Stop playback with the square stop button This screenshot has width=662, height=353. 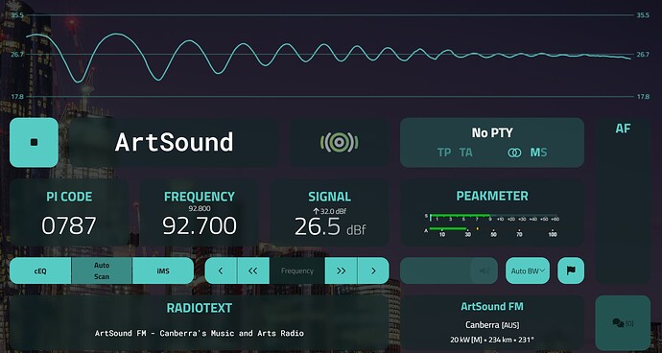(x=34, y=142)
